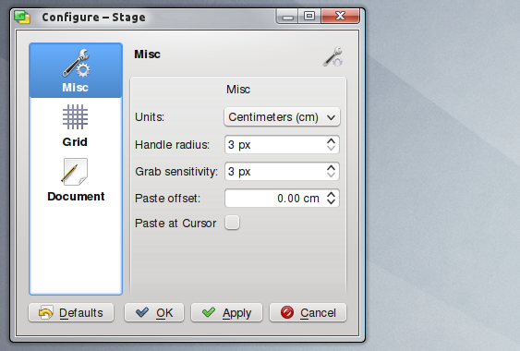Image resolution: width=520 pixels, height=351 pixels.
Task: Click the "Paste at Cursor" label
Action: tap(175, 224)
